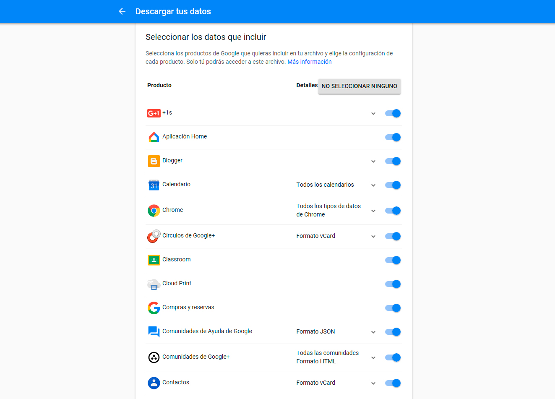555x399 pixels.
Task: Click the Aplicación Home house icon
Action: point(154,137)
